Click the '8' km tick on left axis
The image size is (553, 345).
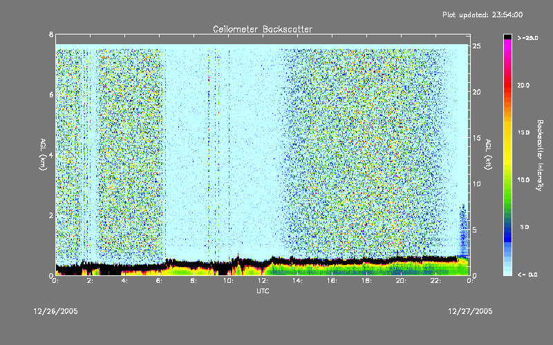(51, 34)
